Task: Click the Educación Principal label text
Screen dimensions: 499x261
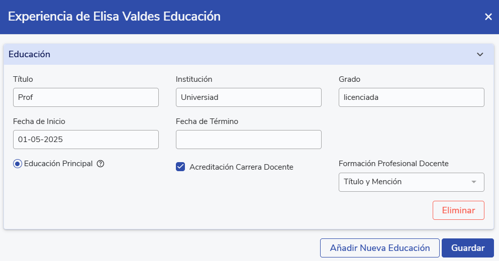Action: pyautogui.click(x=58, y=163)
